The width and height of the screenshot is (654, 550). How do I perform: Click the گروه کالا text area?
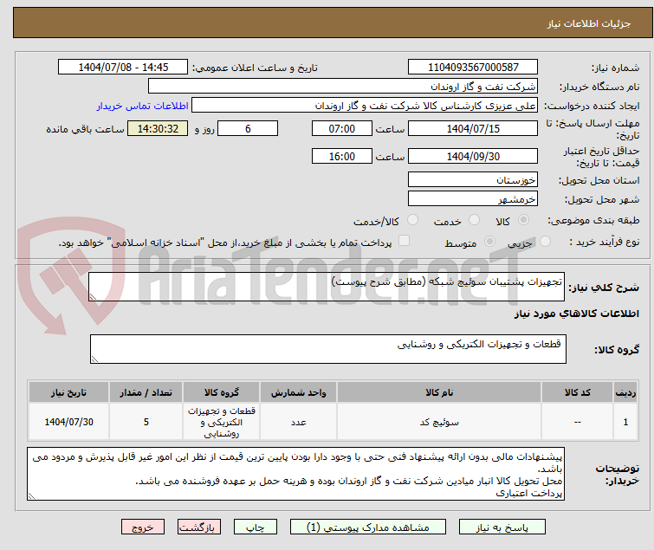(327, 349)
